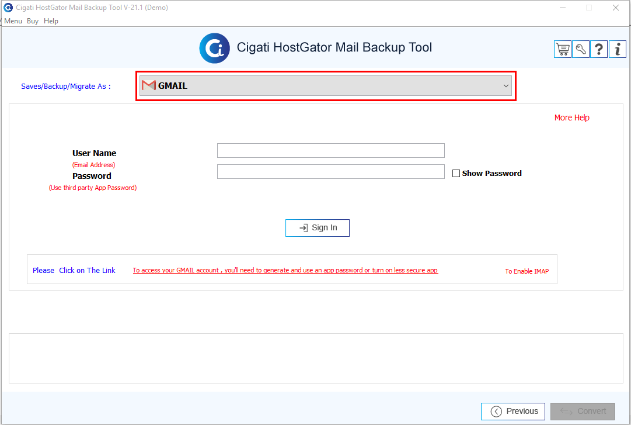The width and height of the screenshot is (631, 425).
Task: Go back with the Previous button
Action: (513, 412)
